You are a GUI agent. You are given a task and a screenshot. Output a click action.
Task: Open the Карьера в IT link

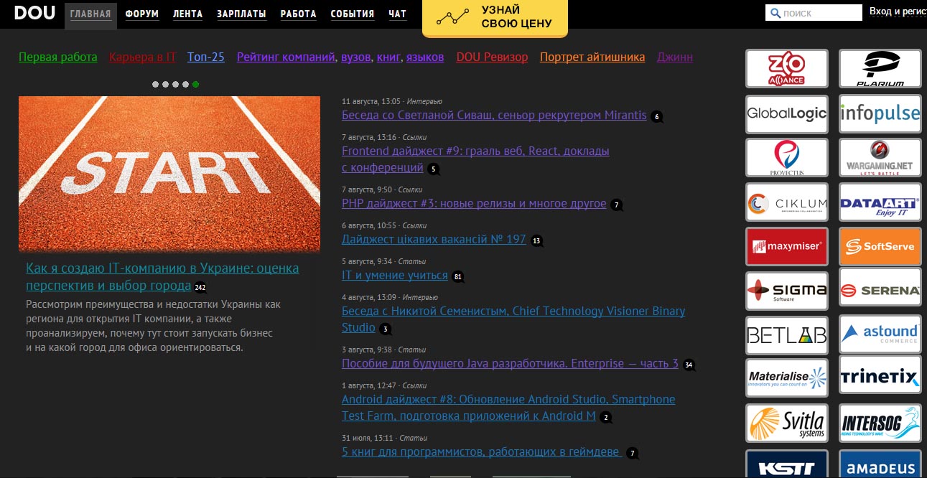tap(142, 57)
